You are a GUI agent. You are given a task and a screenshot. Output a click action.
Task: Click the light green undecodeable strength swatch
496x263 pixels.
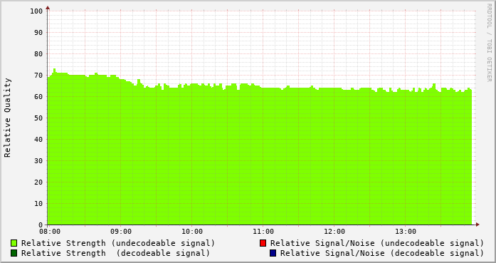tap(14, 243)
